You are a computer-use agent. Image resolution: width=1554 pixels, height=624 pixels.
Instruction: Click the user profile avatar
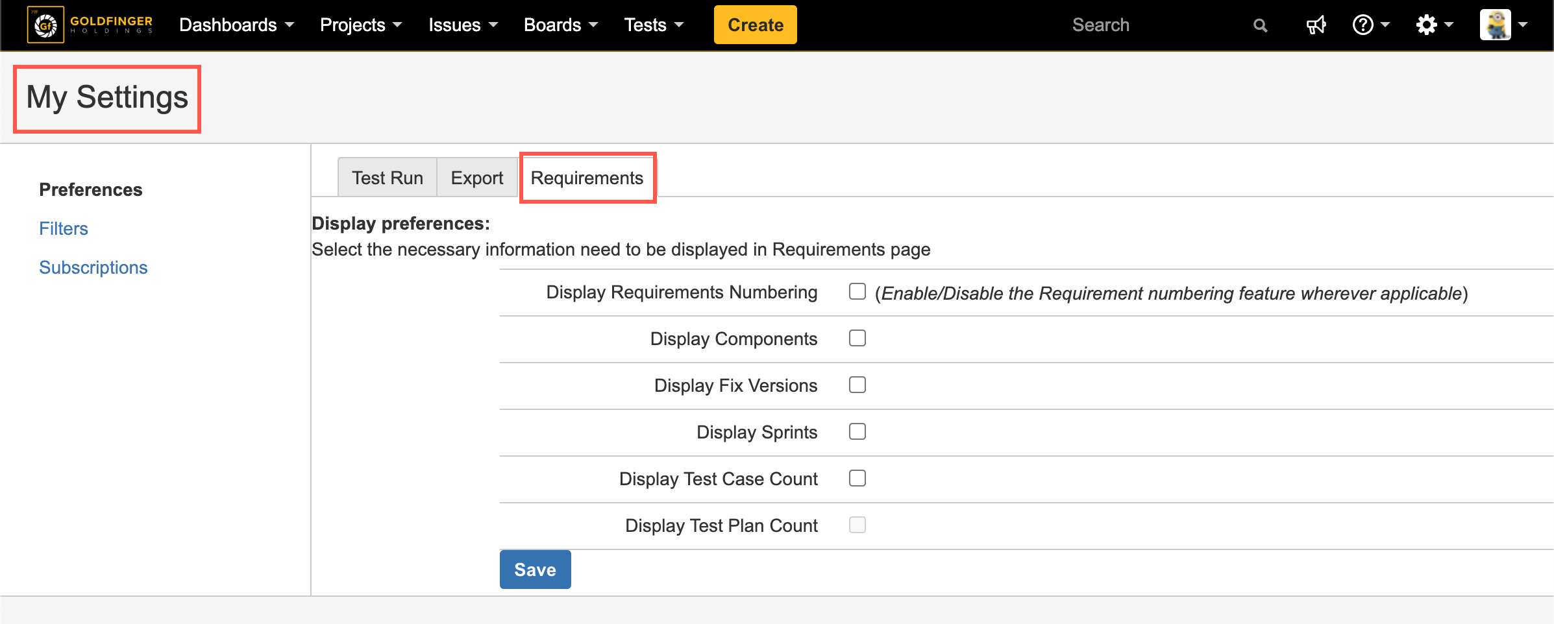point(1495,25)
